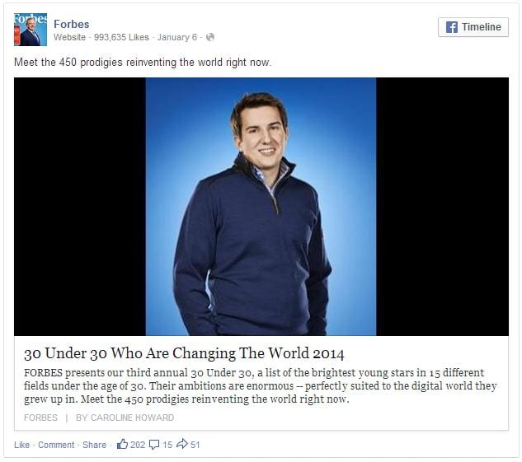
Task: Click the January 6 post date
Action: click(177, 37)
